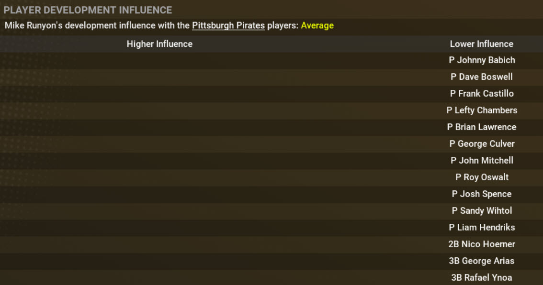Click on pitcher Josh Spence
Screen dimensions: 543x285
pyautogui.click(x=482, y=194)
